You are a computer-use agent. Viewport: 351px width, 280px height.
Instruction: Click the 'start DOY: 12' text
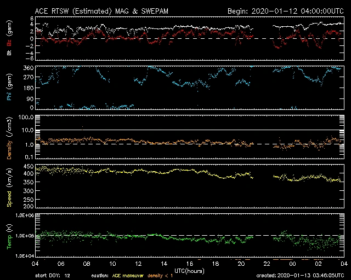click(x=53, y=275)
